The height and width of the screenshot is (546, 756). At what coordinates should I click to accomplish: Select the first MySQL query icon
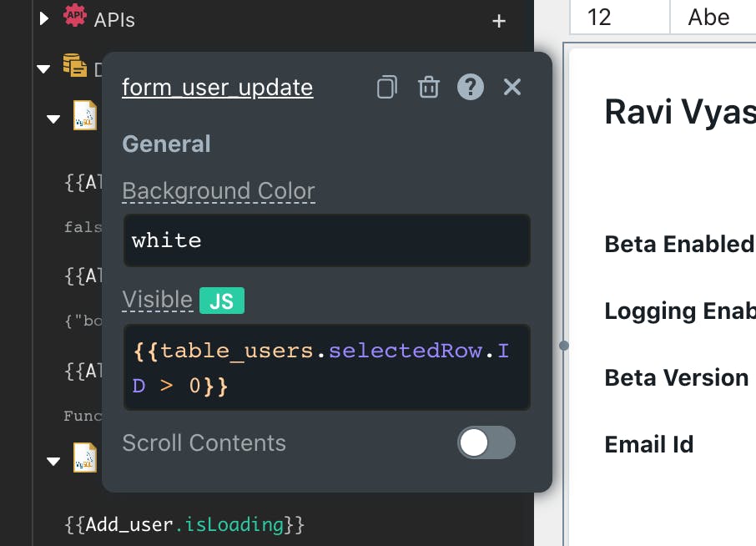85,116
